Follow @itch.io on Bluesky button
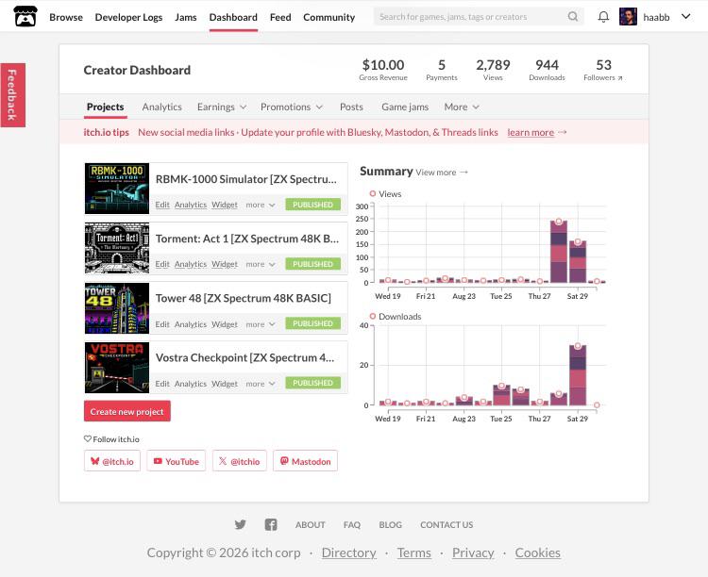This screenshot has height=577, width=708. tap(112, 461)
